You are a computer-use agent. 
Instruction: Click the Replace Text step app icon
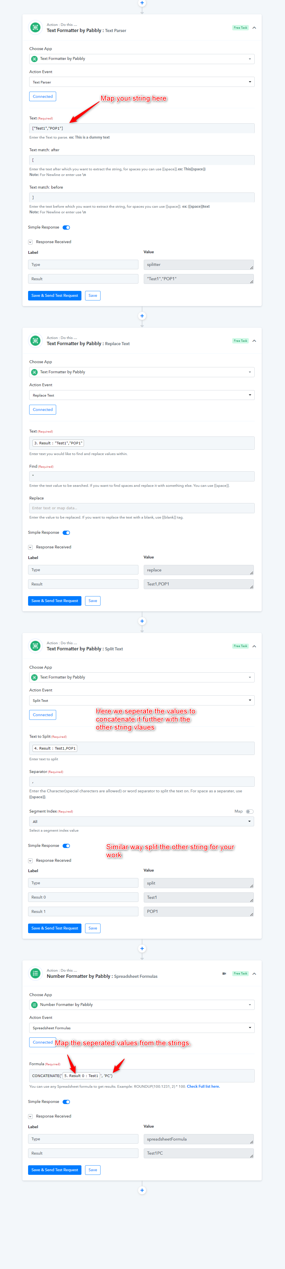click(x=35, y=340)
